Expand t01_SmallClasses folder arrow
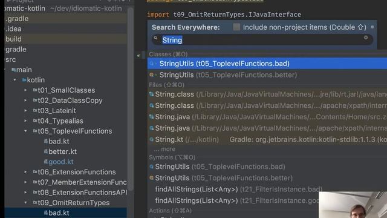 click(x=25, y=90)
